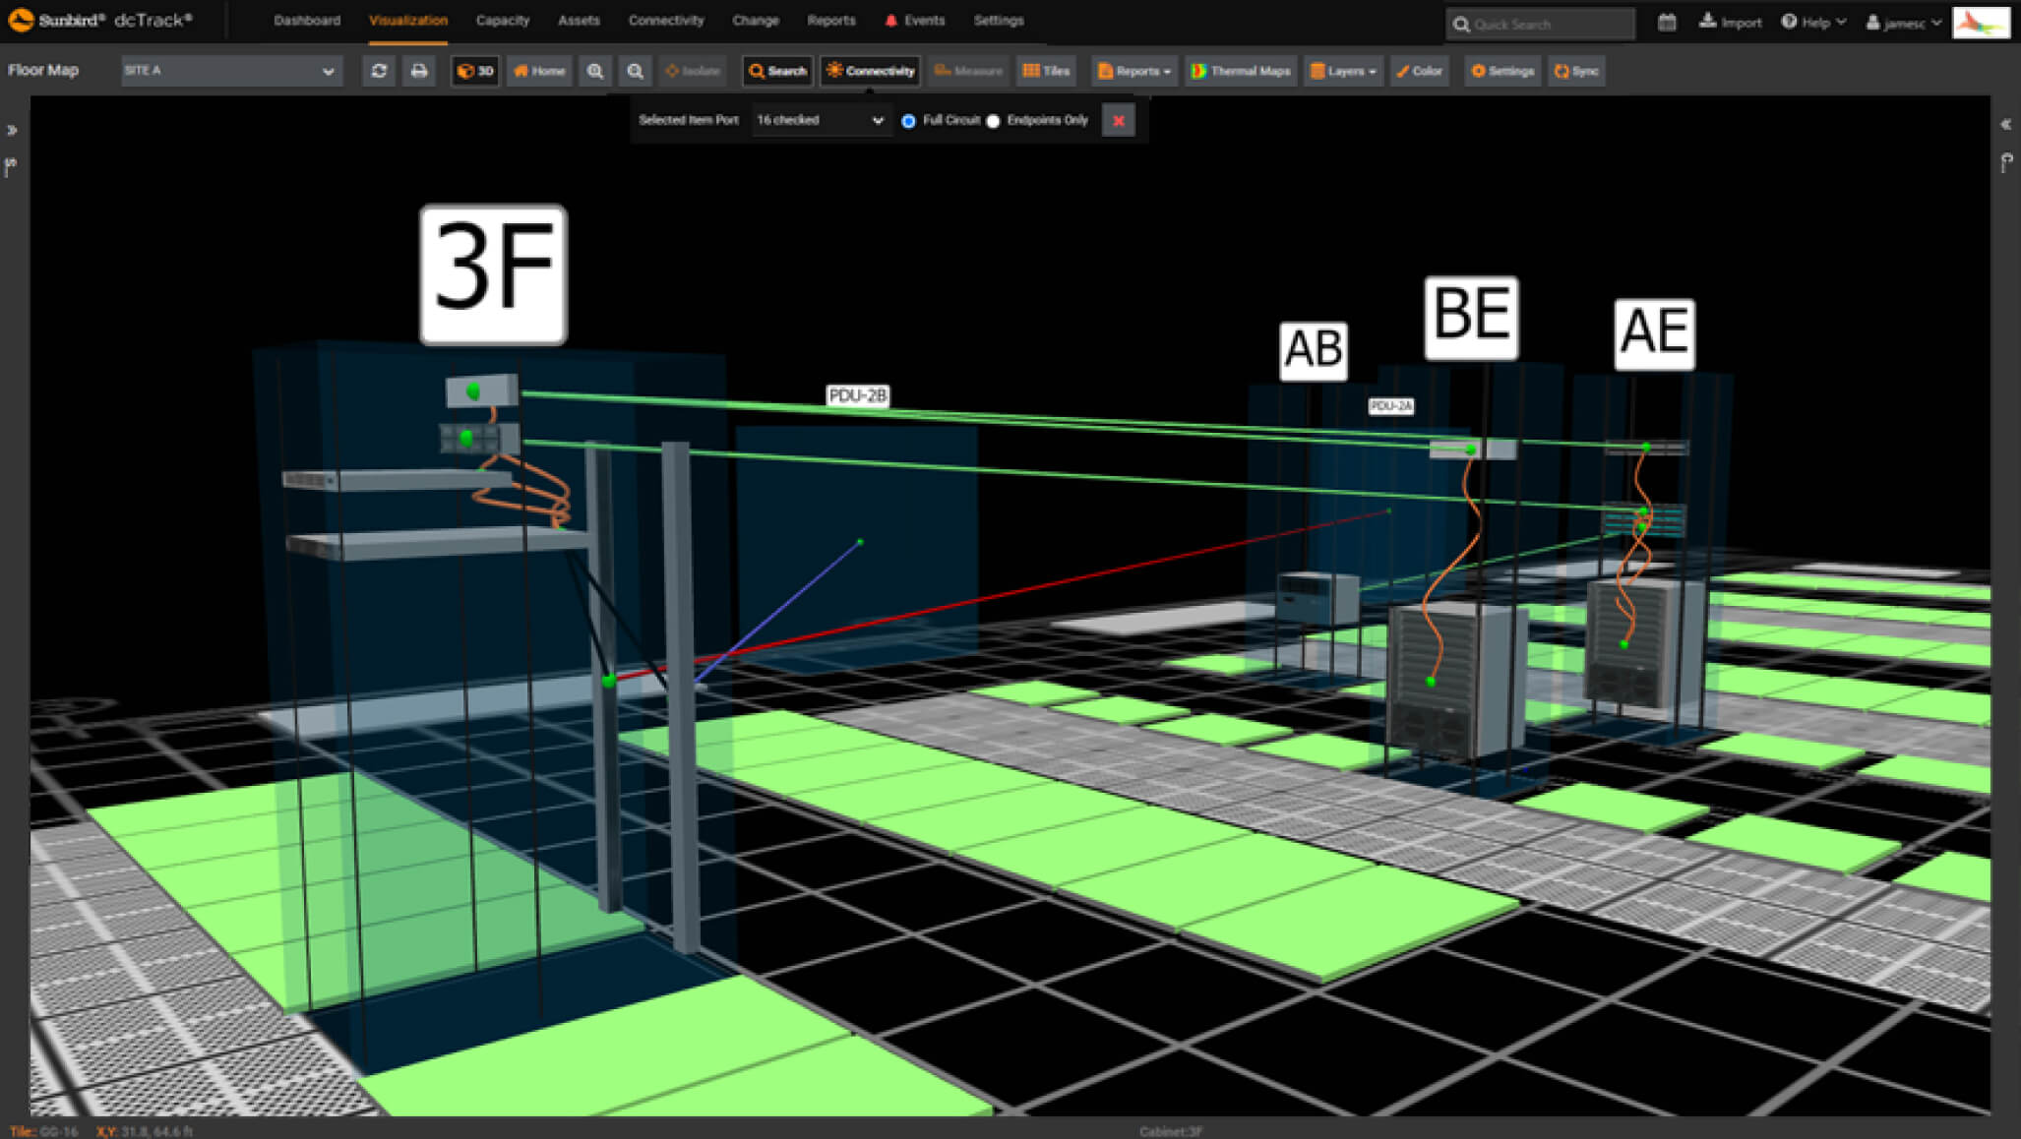
Task: Expand the left side panel
Action: pyautogui.click(x=12, y=130)
